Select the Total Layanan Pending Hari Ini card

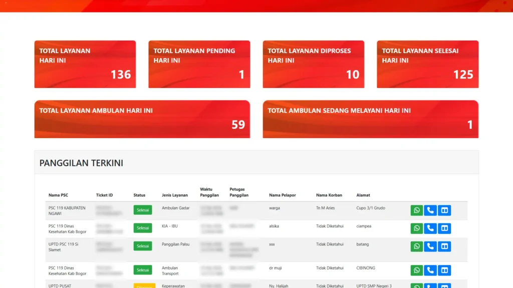point(199,64)
